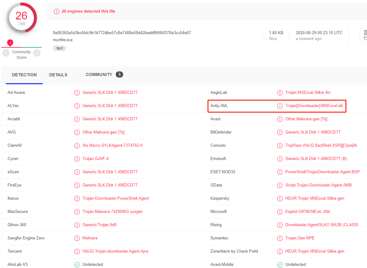Click the alert icon in Ad-Aware row

77,93
